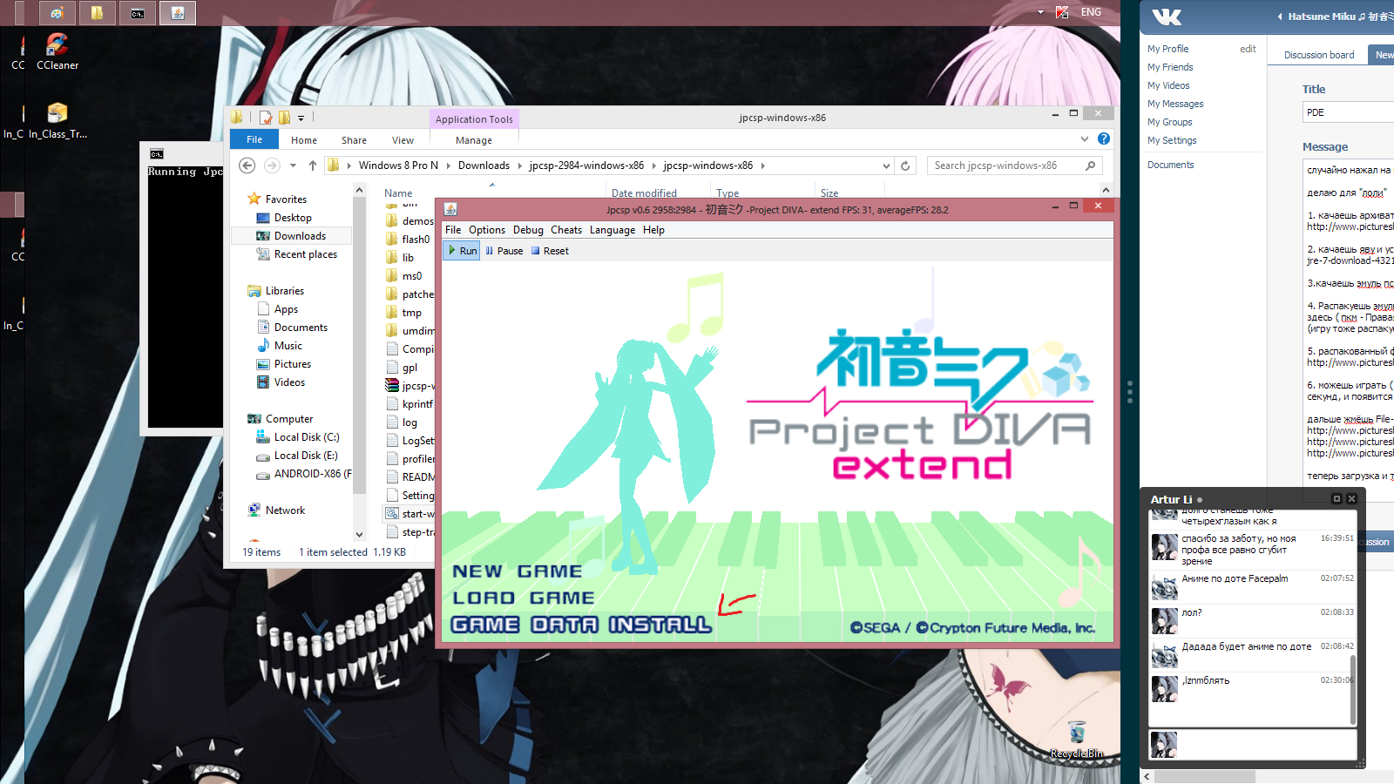Switch to the Home ribbon tab
This screenshot has width=1394, height=784.
point(304,140)
